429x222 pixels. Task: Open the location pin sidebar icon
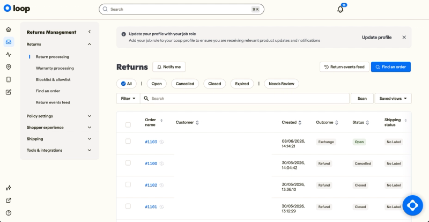9,67
